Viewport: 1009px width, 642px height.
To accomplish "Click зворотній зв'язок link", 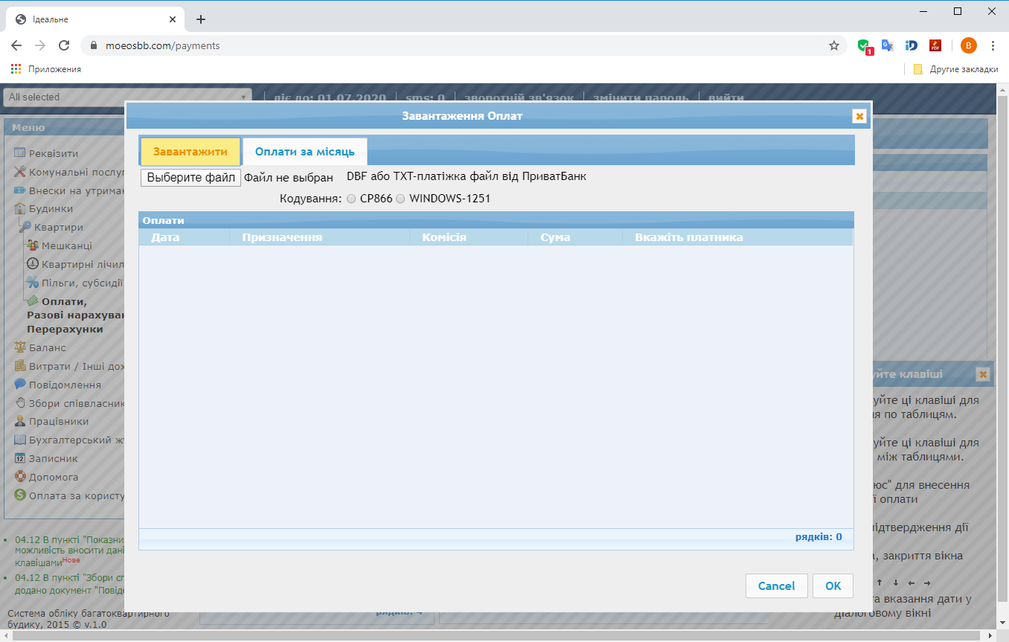I will 519,97.
